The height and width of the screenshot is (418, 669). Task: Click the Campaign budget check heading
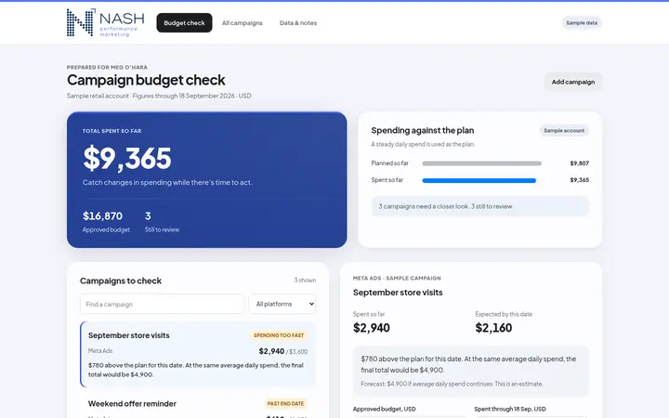pos(146,80)
